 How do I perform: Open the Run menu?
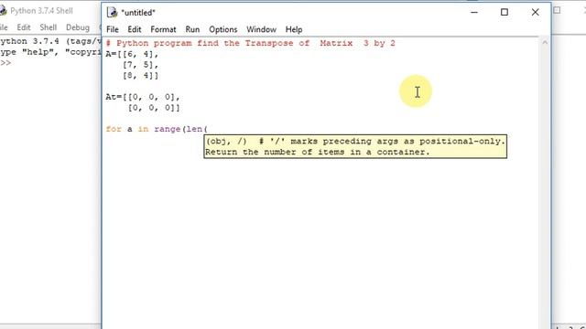coord(192,29)
